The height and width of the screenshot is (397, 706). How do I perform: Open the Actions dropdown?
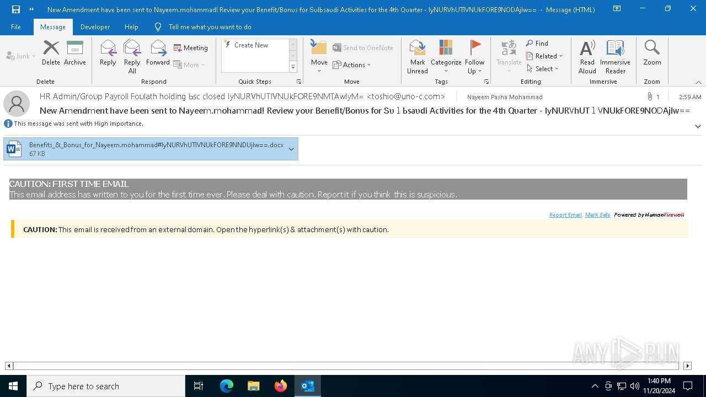(351, 65)
